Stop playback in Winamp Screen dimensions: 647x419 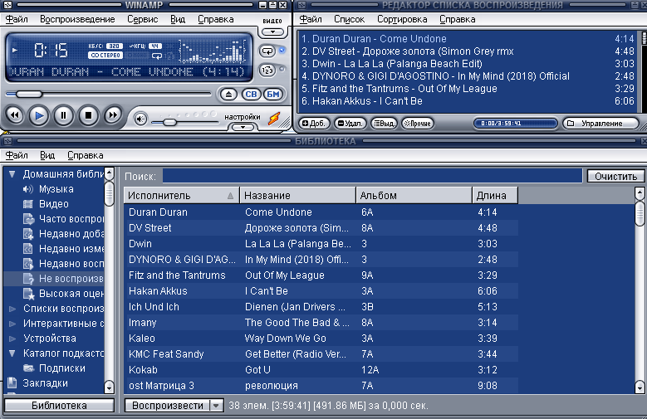click(88, 115)
